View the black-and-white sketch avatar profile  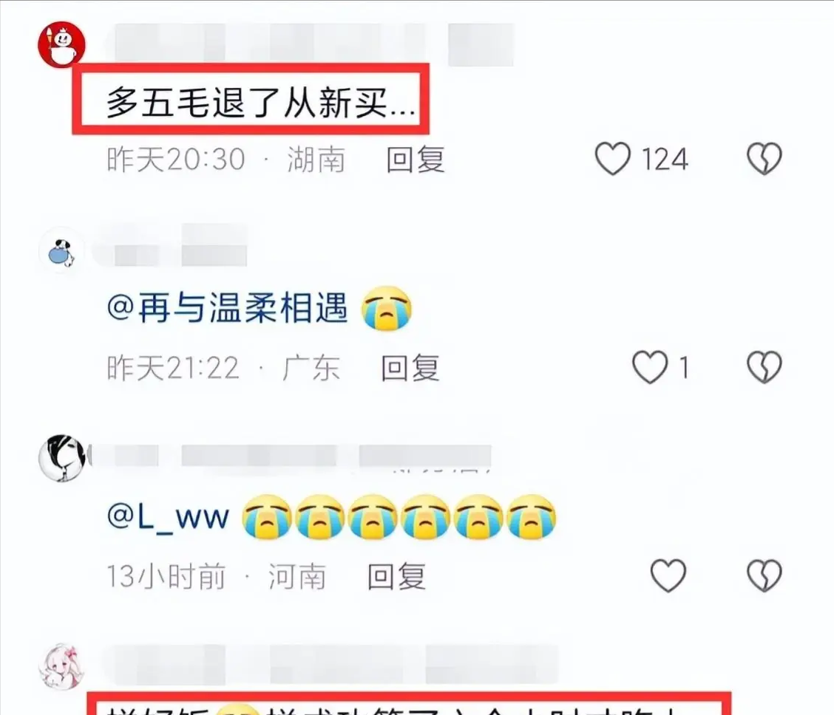(x=63, y=458)
